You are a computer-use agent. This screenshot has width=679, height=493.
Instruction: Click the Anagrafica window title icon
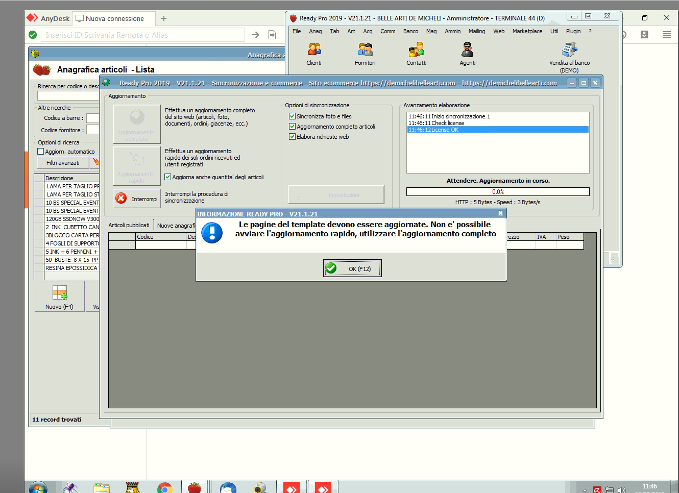pos(35,54)
